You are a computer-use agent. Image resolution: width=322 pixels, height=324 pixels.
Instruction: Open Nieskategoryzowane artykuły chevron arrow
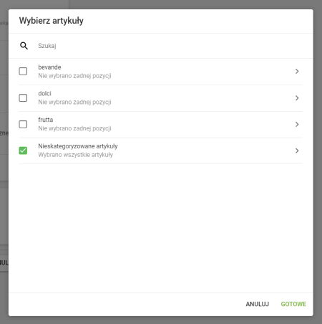click(297, 151)
